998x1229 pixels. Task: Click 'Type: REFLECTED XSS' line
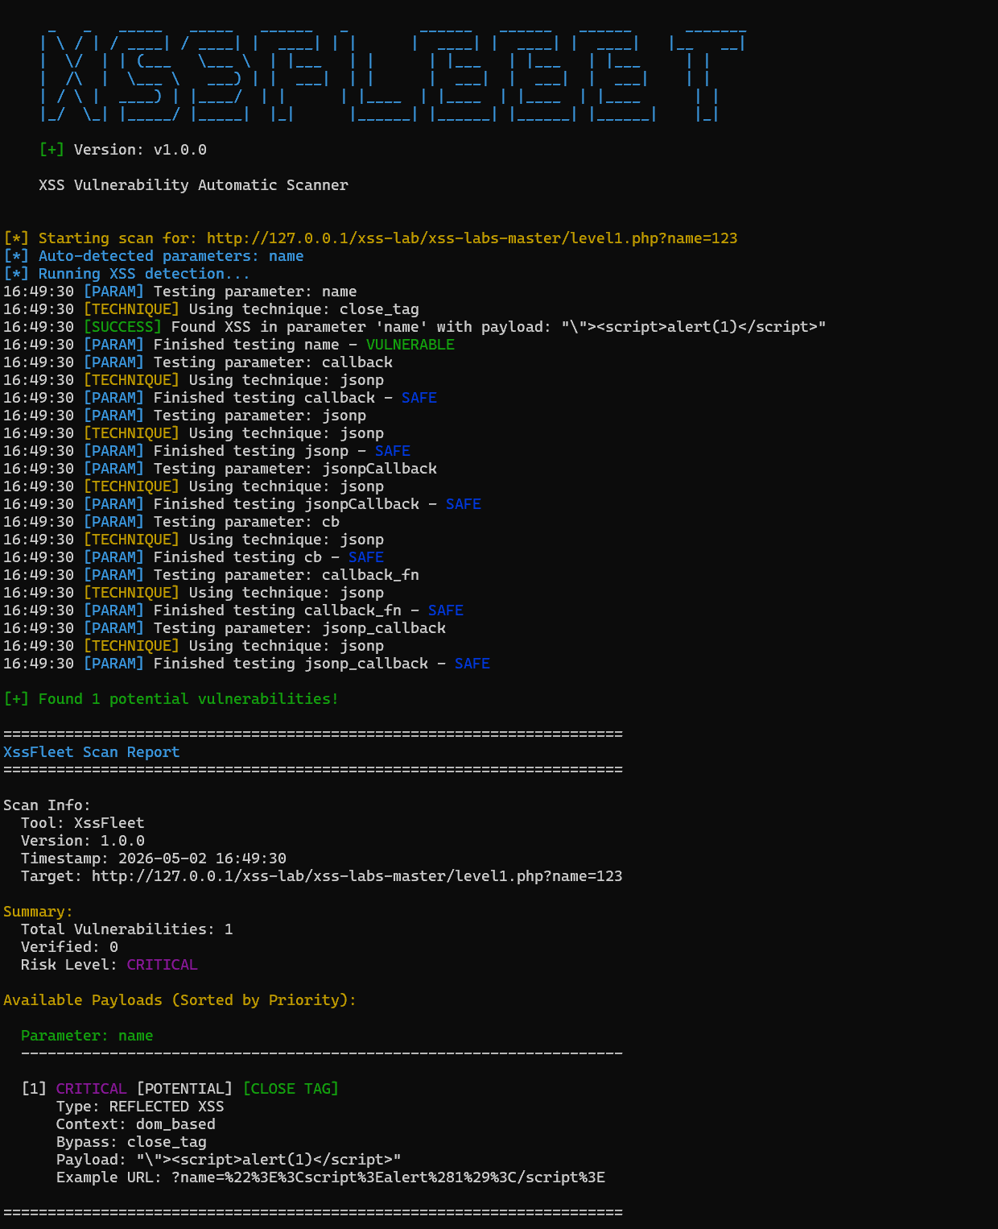[140, 1107]
